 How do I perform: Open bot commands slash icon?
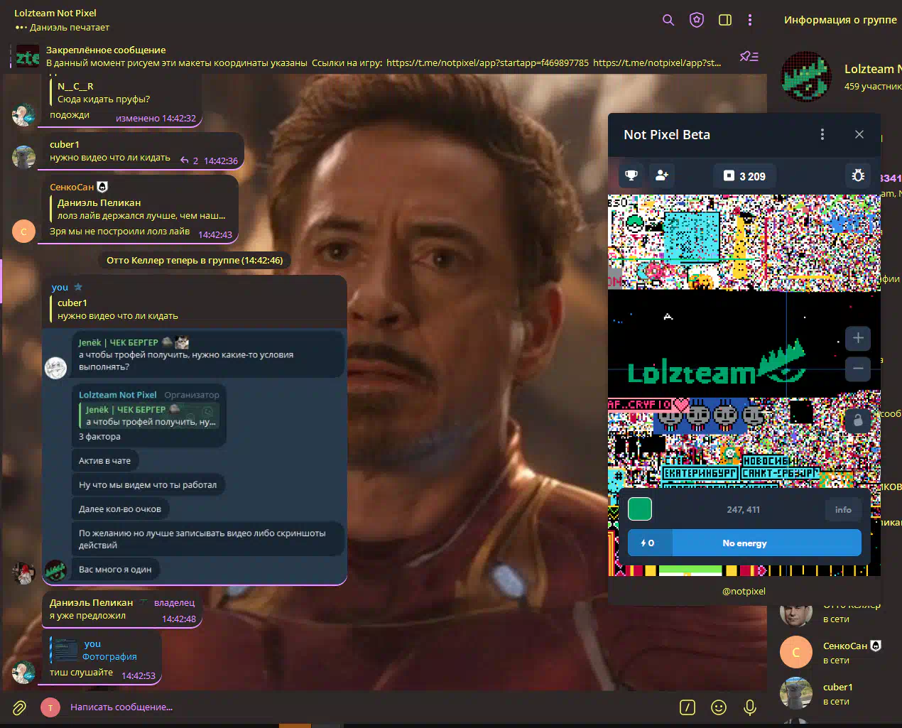[x=688, y=707]
